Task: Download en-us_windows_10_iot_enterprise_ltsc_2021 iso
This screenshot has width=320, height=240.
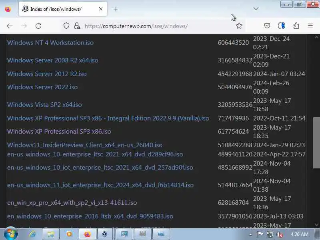Action: pos(100,167)
